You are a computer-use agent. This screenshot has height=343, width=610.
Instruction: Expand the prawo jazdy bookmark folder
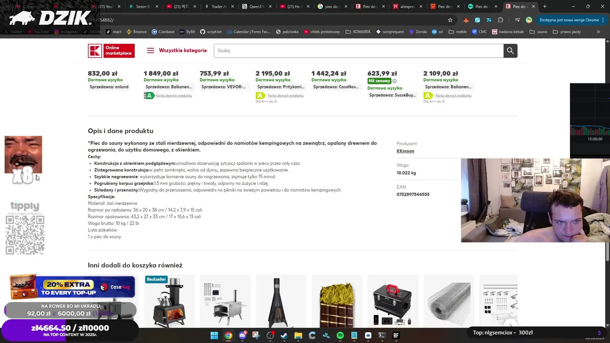(x=567, y=32)
